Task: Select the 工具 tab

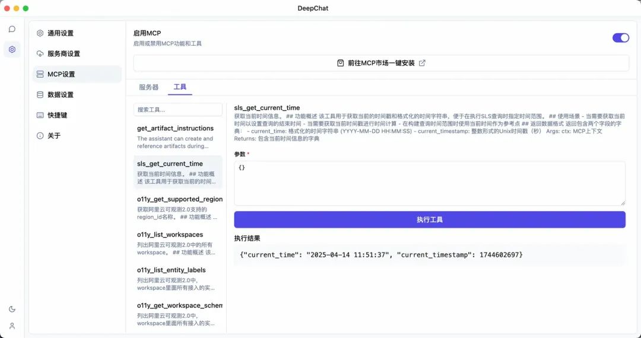Action: (180, 87)
